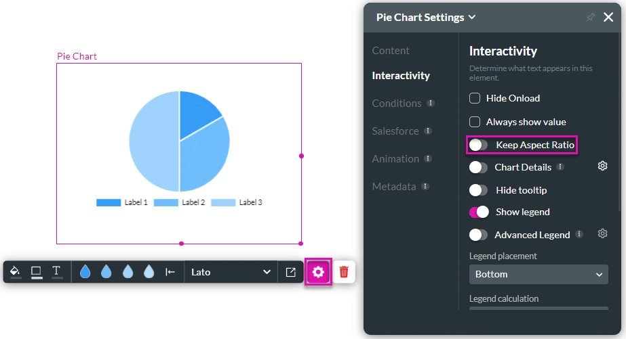Switch to the Content tab

pos(391,51)
